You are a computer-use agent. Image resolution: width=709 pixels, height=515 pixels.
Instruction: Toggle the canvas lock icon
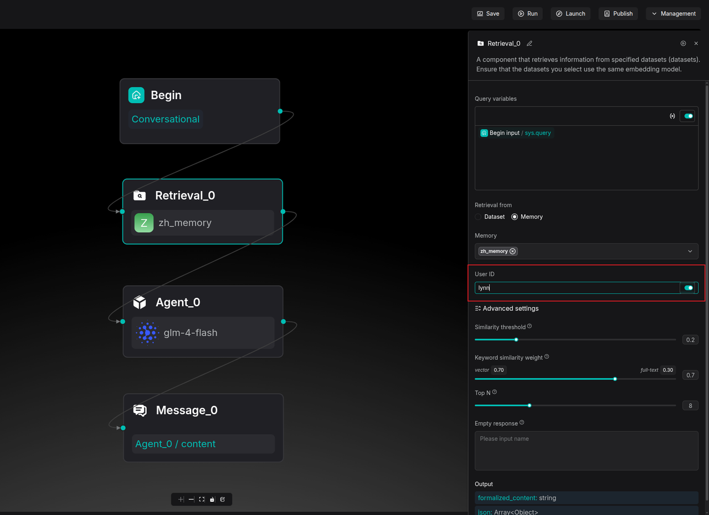(x=212, y=499)
